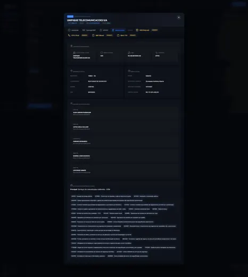Click the RUA DUQUE DE CAXIAS address value
248x277 pixels.
click(x=97, y=82)
